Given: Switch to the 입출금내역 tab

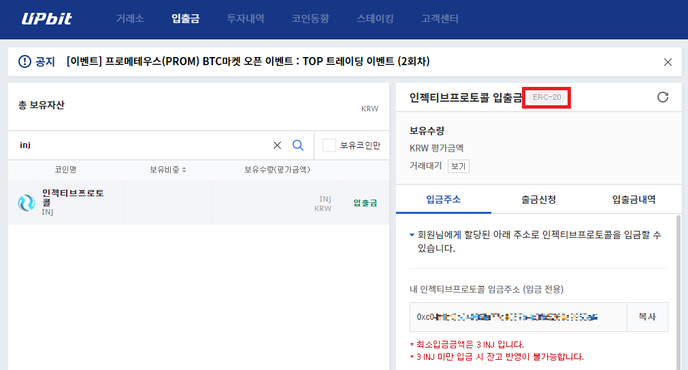Looking at the screenshot, I should click(634, 200).
